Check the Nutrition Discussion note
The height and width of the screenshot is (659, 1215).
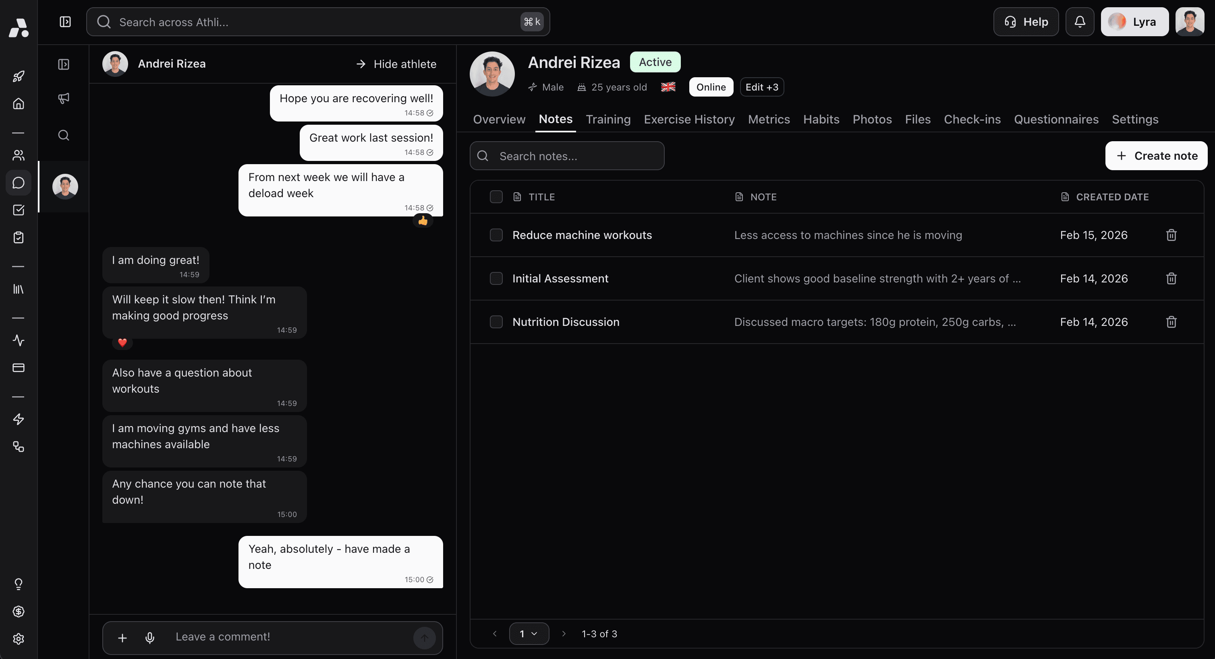496,322
